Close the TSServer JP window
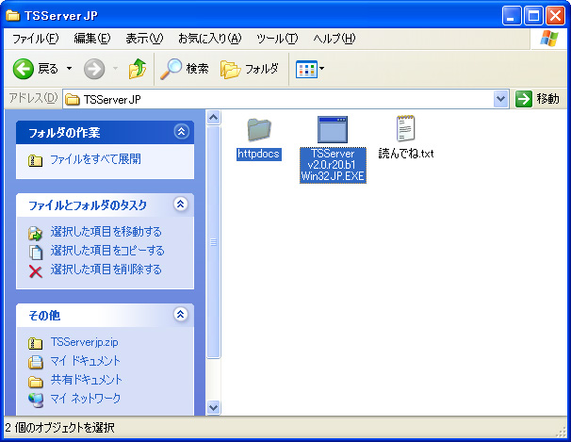Viewport: 571px width, 442px height. pos(556,16)
